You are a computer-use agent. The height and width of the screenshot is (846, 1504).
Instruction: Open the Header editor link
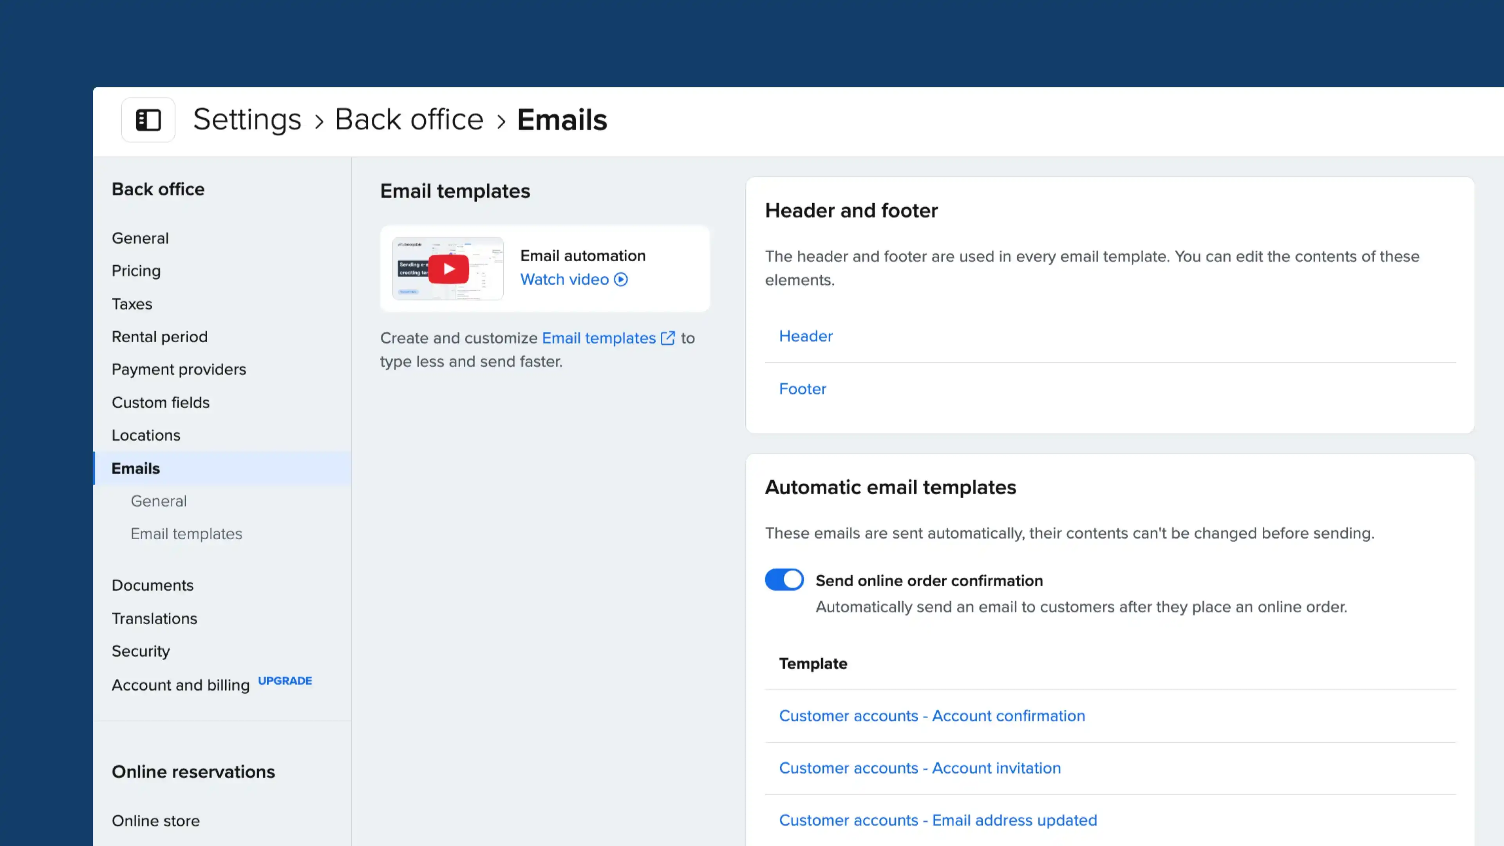click(806, 336)
